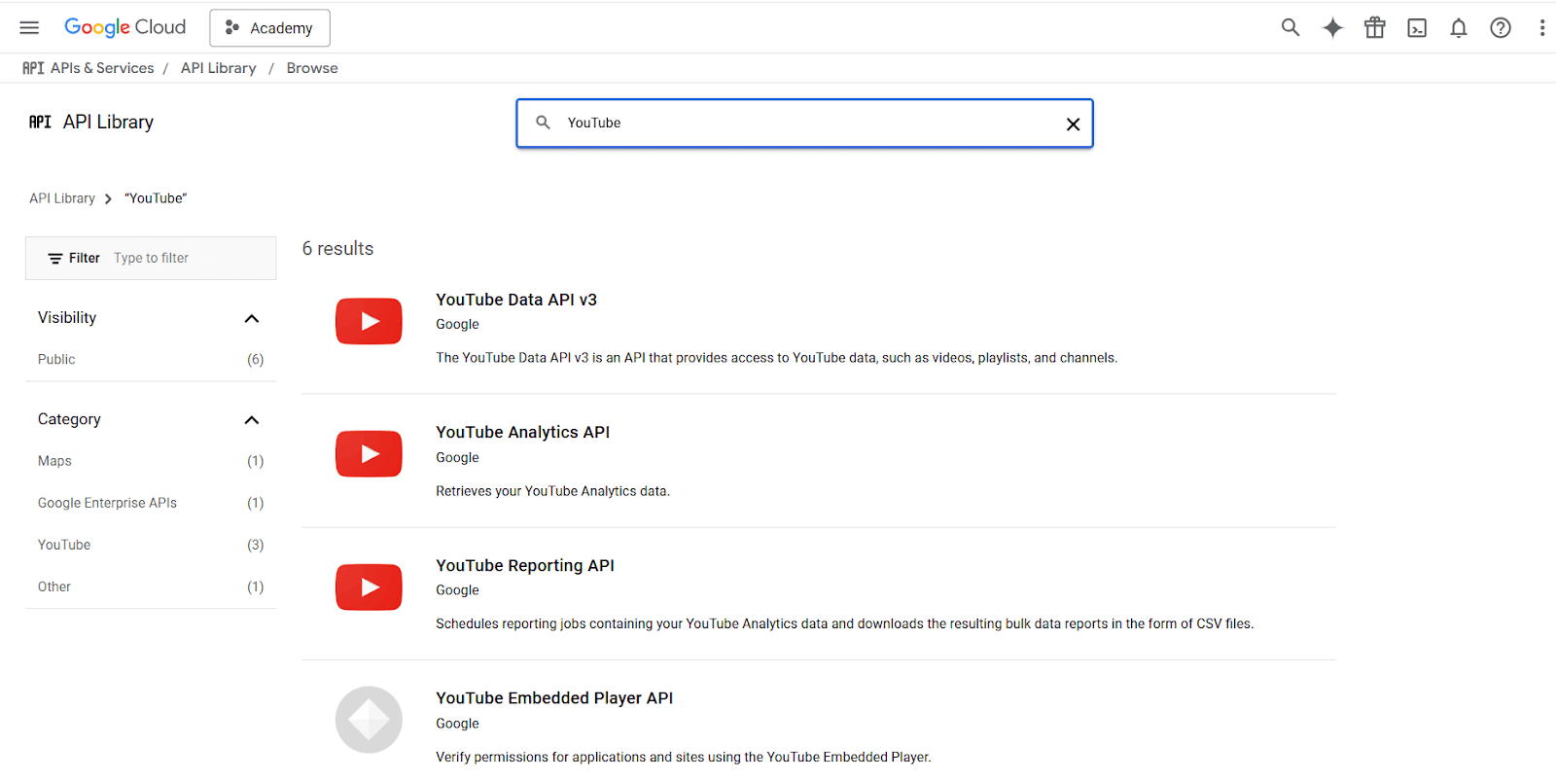Activate the Cloud Shell terminal icon
The image size is (1556, 781).
(1417, 28)
